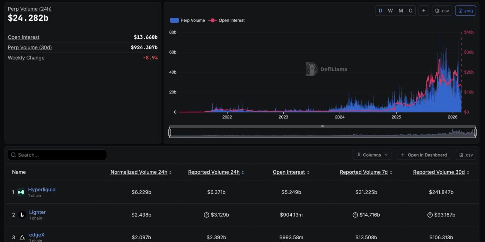Click the Hyperliquid protocol logo icon
Screen dimensions: 485x242
coord(21,192)
